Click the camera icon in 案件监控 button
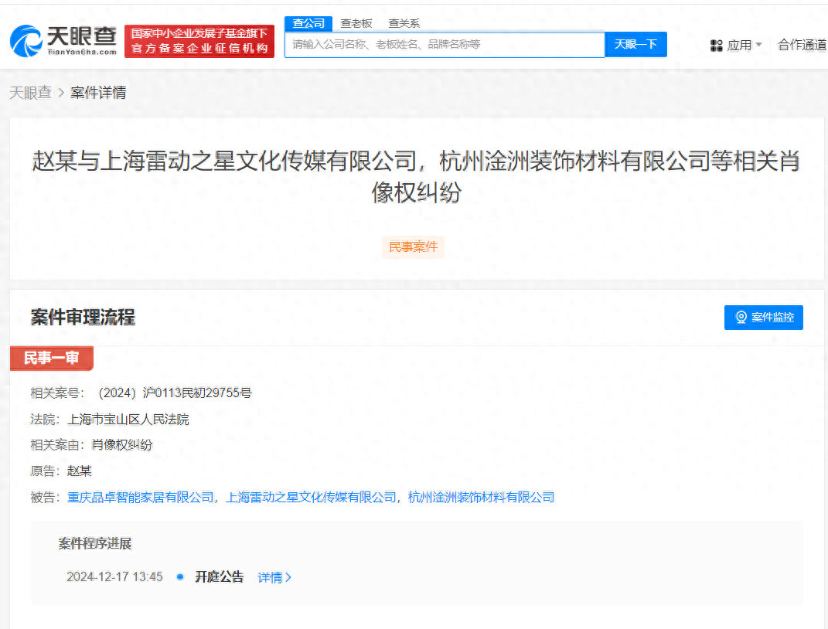Viewport: 828px width, 629px height. [741, 317]
